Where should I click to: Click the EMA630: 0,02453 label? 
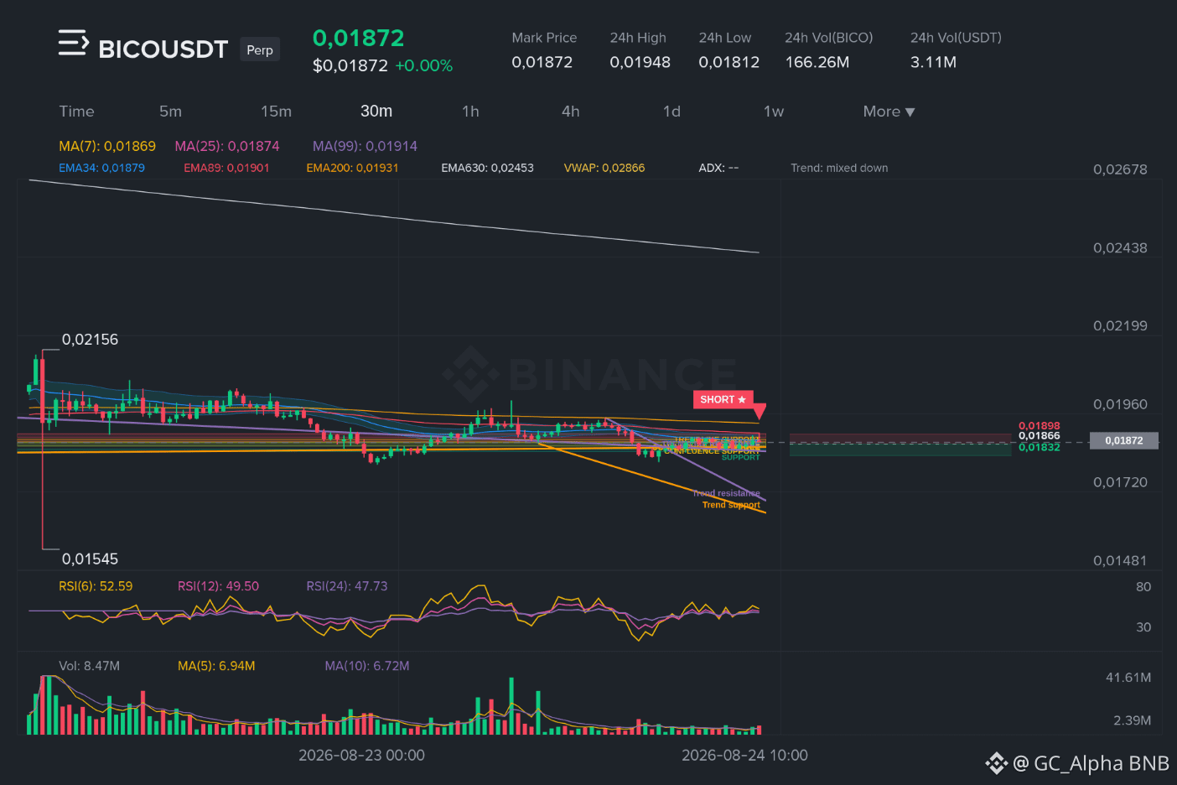click(x=487, y=168)
